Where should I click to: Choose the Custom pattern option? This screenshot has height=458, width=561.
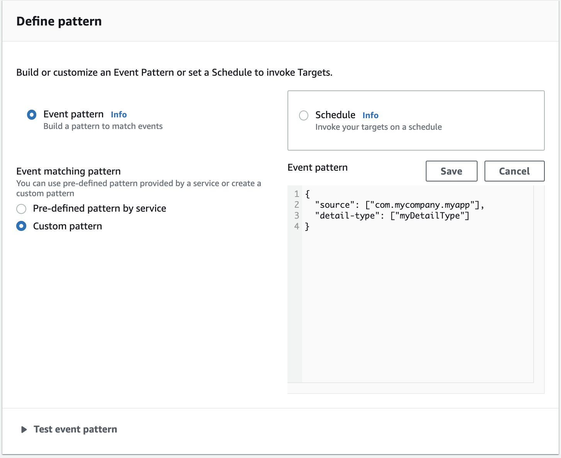21,226
